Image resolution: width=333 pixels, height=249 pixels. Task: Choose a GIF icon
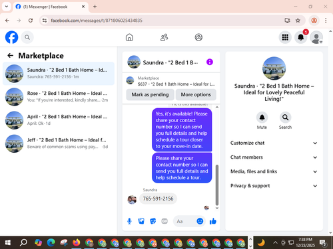165,221
